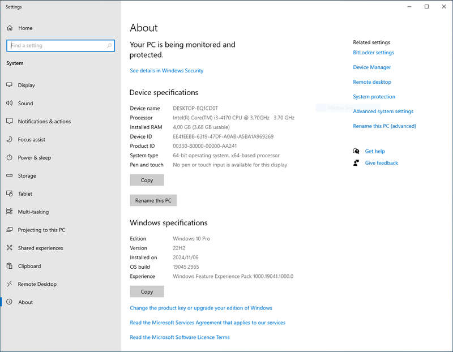Image resolution: width=453 pixels, height=352 pixels.
Task: Click device name DESKTOP-EQ1CD0T
Action: click(195, 108)
